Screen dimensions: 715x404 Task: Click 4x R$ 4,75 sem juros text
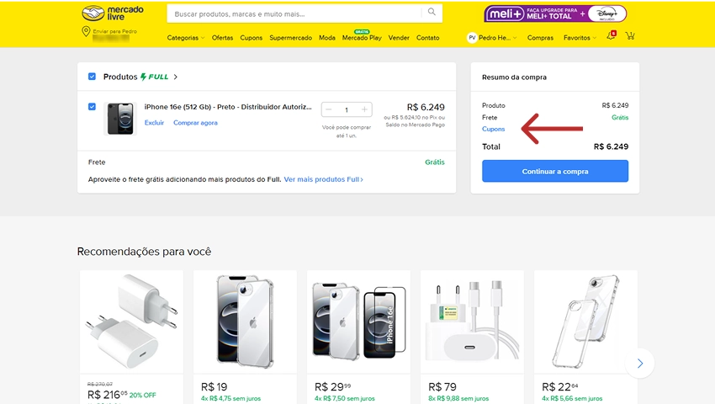pos(230,398)
